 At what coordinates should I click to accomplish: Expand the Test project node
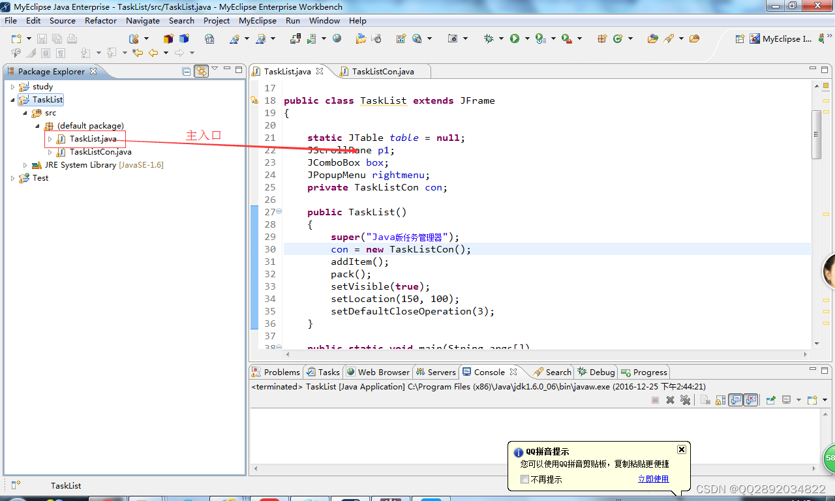[12, 178]
